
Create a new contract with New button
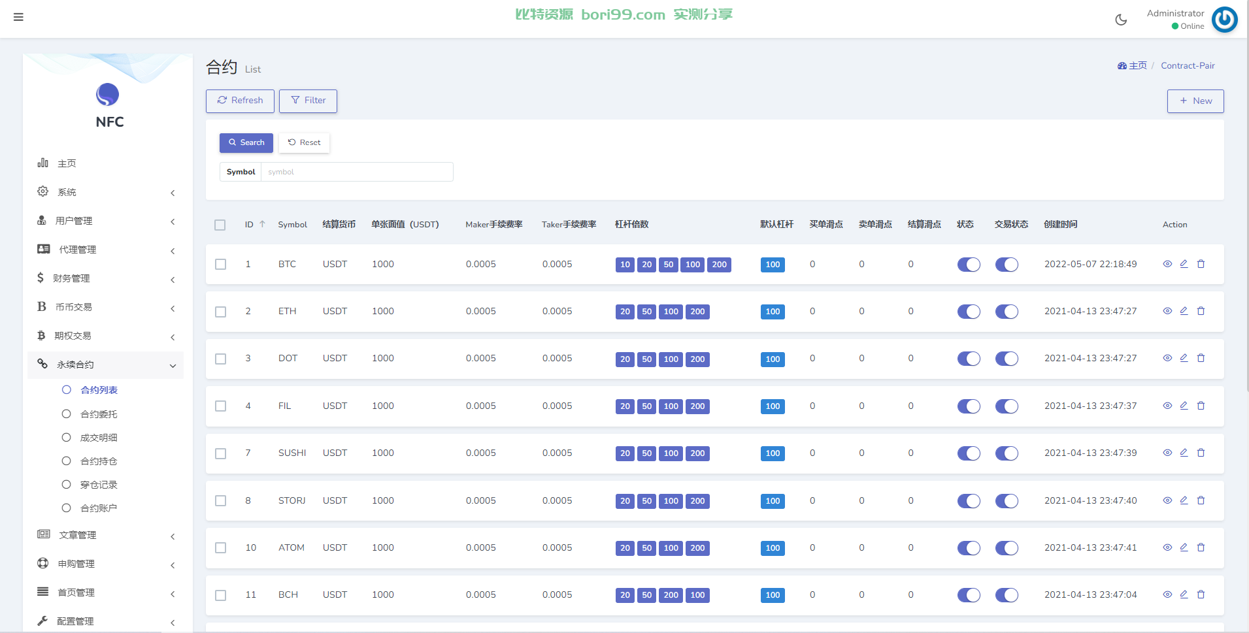[1195, 101]
